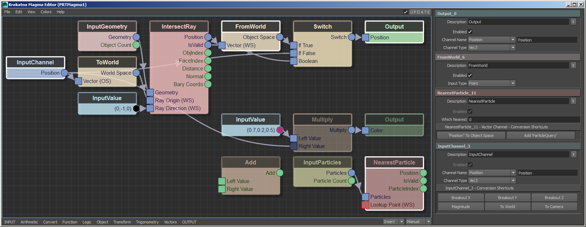
Task: Click the FromWorld Vector (WS) input socket
Action: [222, 45]
